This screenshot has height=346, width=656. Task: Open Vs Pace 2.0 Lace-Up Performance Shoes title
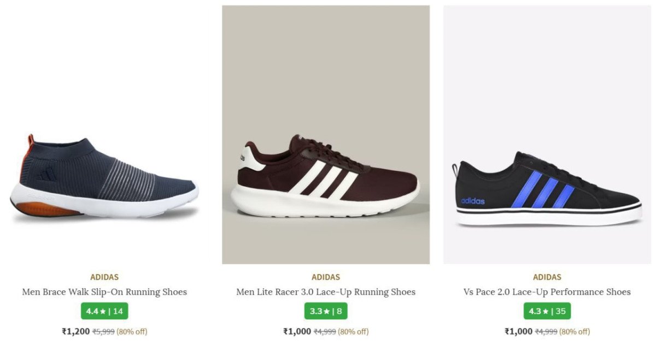click(x=547, y=292)
